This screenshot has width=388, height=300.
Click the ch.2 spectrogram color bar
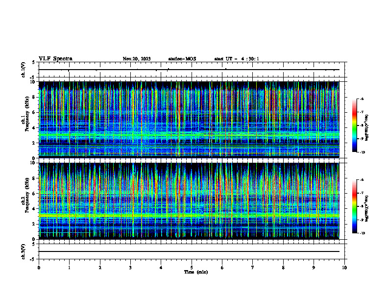click(x=354, y=206)
